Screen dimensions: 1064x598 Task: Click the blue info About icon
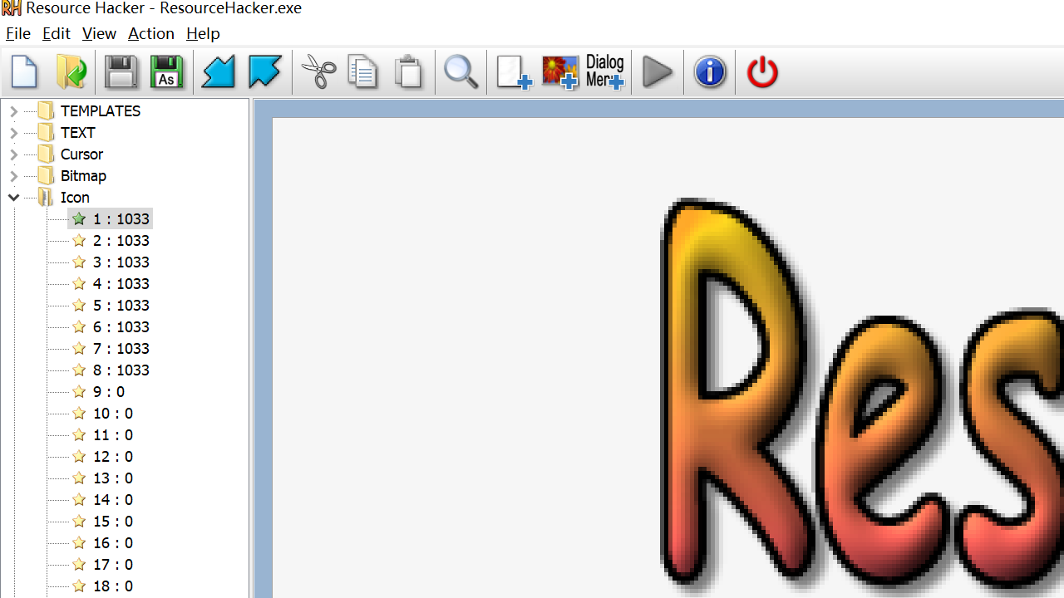coord(710,72)
